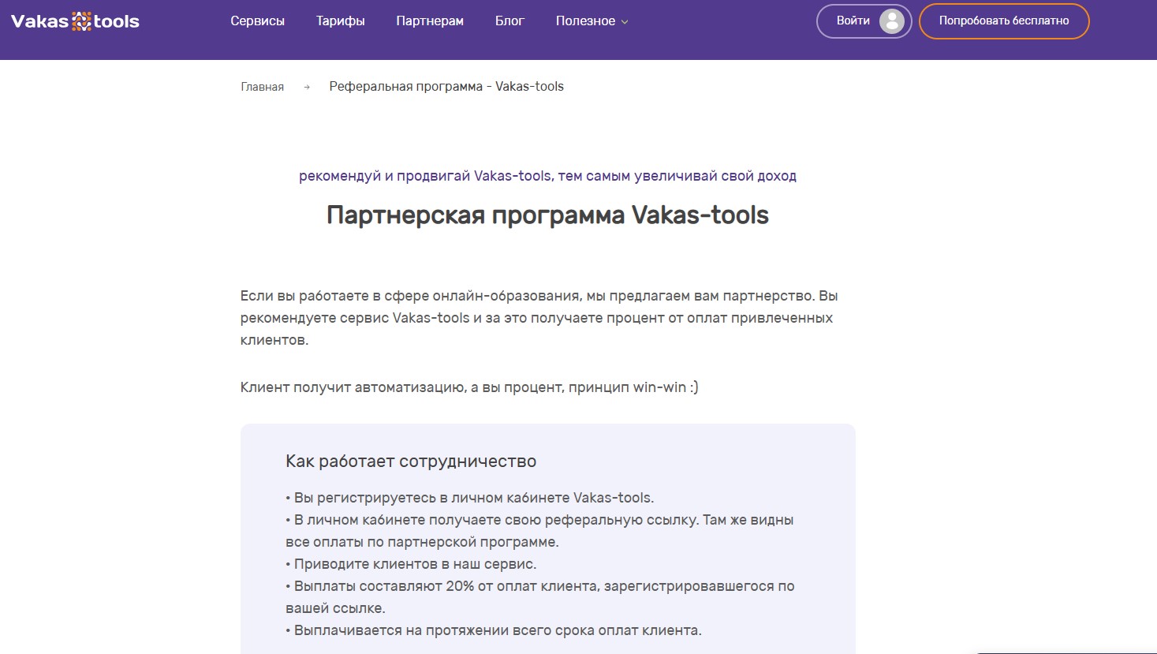The image size is (1157, 654).
Task: Expand the Полезное dropdown chevron
Action: click(x=625, y=22)
